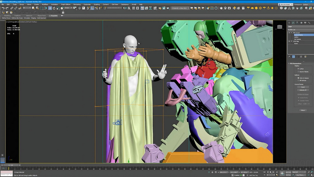Click the Redo arrow icon
This screenshot has width=314, height=177.
click(x=7, y=8)
